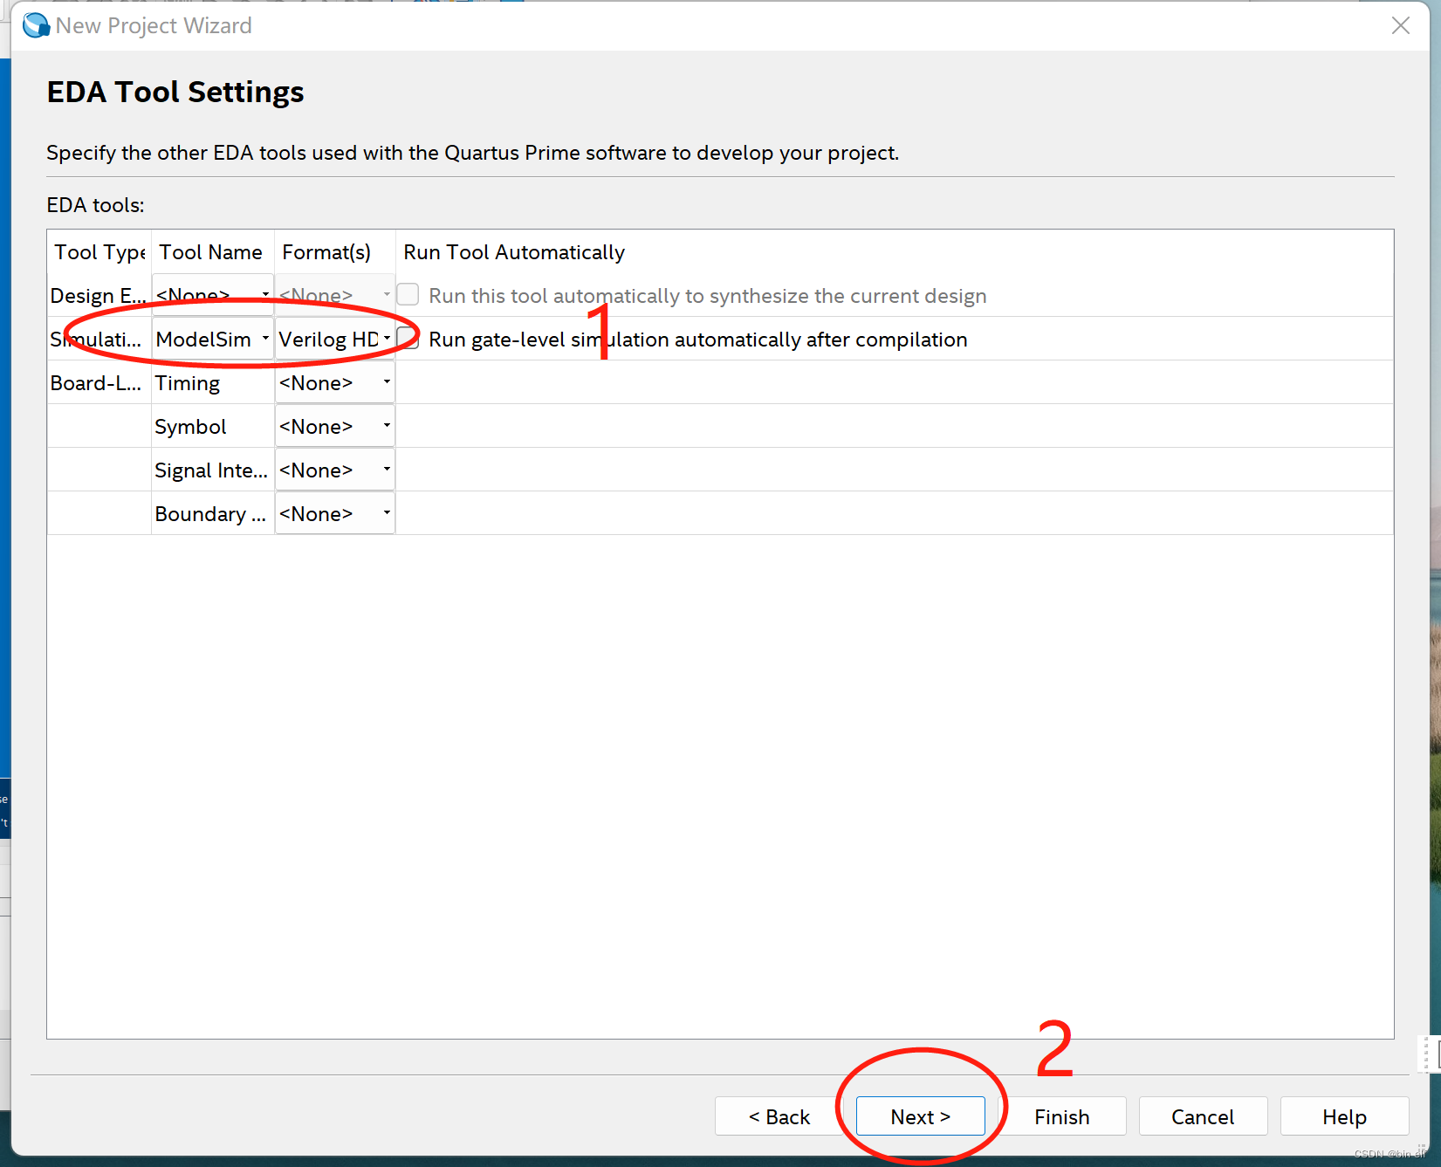Click Finish to complete the wizard

point(1061,1116)
